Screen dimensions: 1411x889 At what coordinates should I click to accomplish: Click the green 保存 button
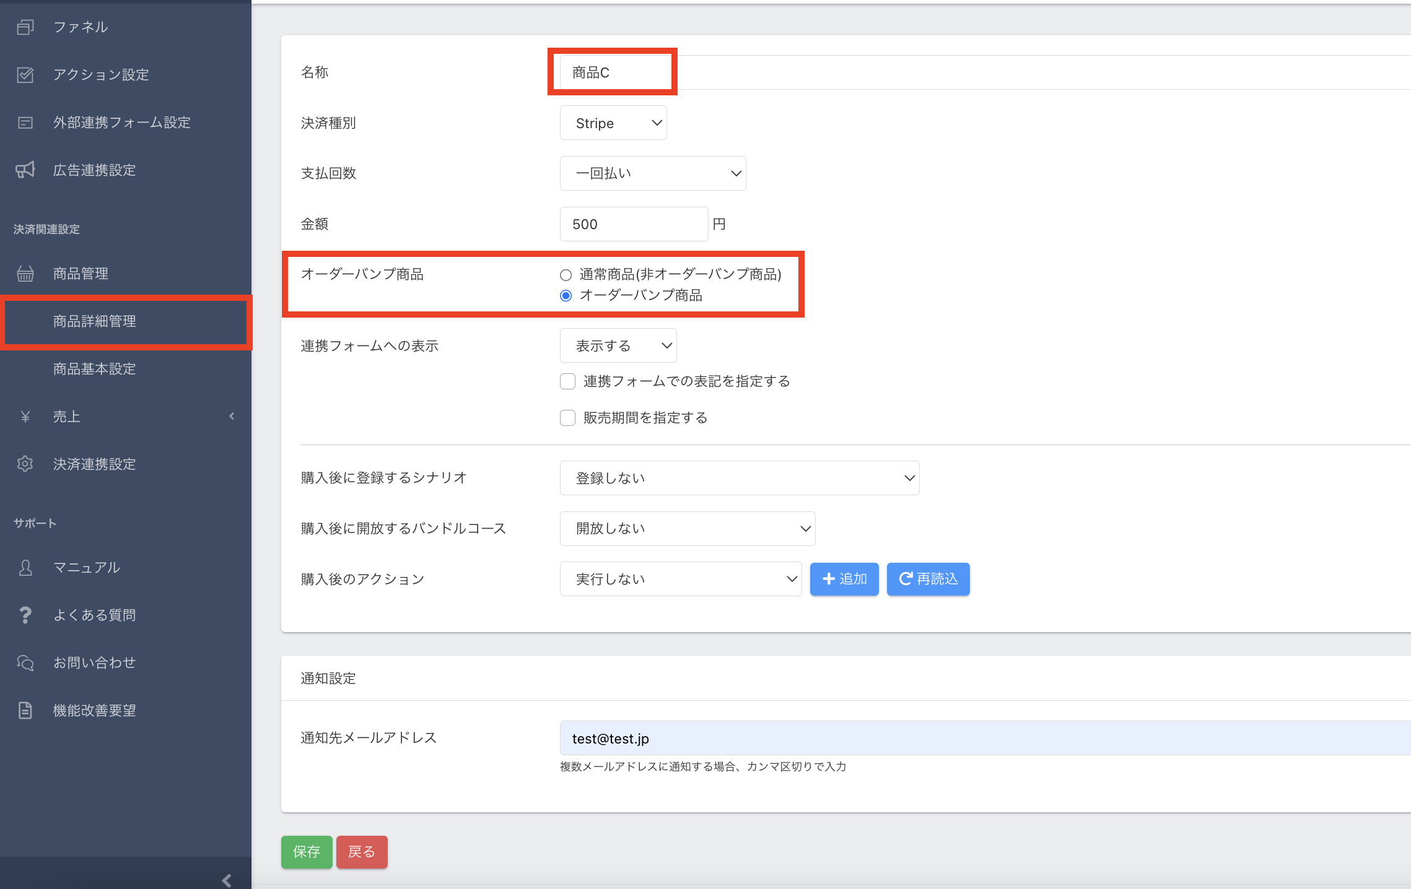click(x=307, y=852)
